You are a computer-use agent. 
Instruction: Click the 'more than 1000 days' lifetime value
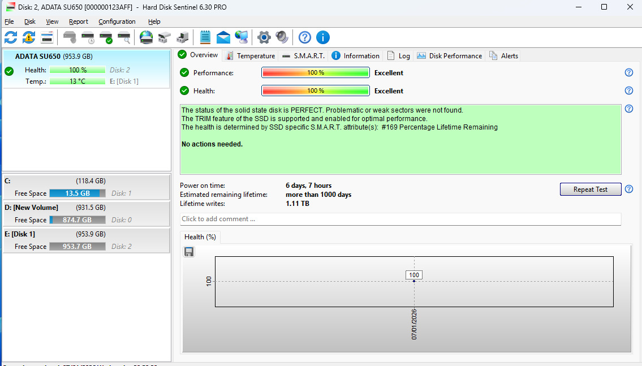point(318,195)
